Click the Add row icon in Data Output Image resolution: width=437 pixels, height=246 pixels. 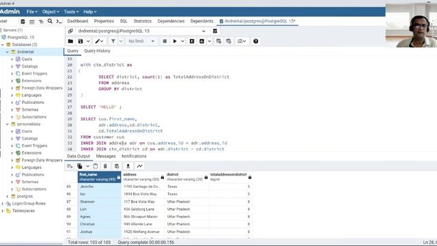(70, 166)
